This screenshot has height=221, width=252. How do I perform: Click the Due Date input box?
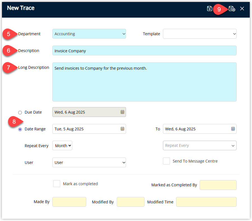tap(89, 112)
